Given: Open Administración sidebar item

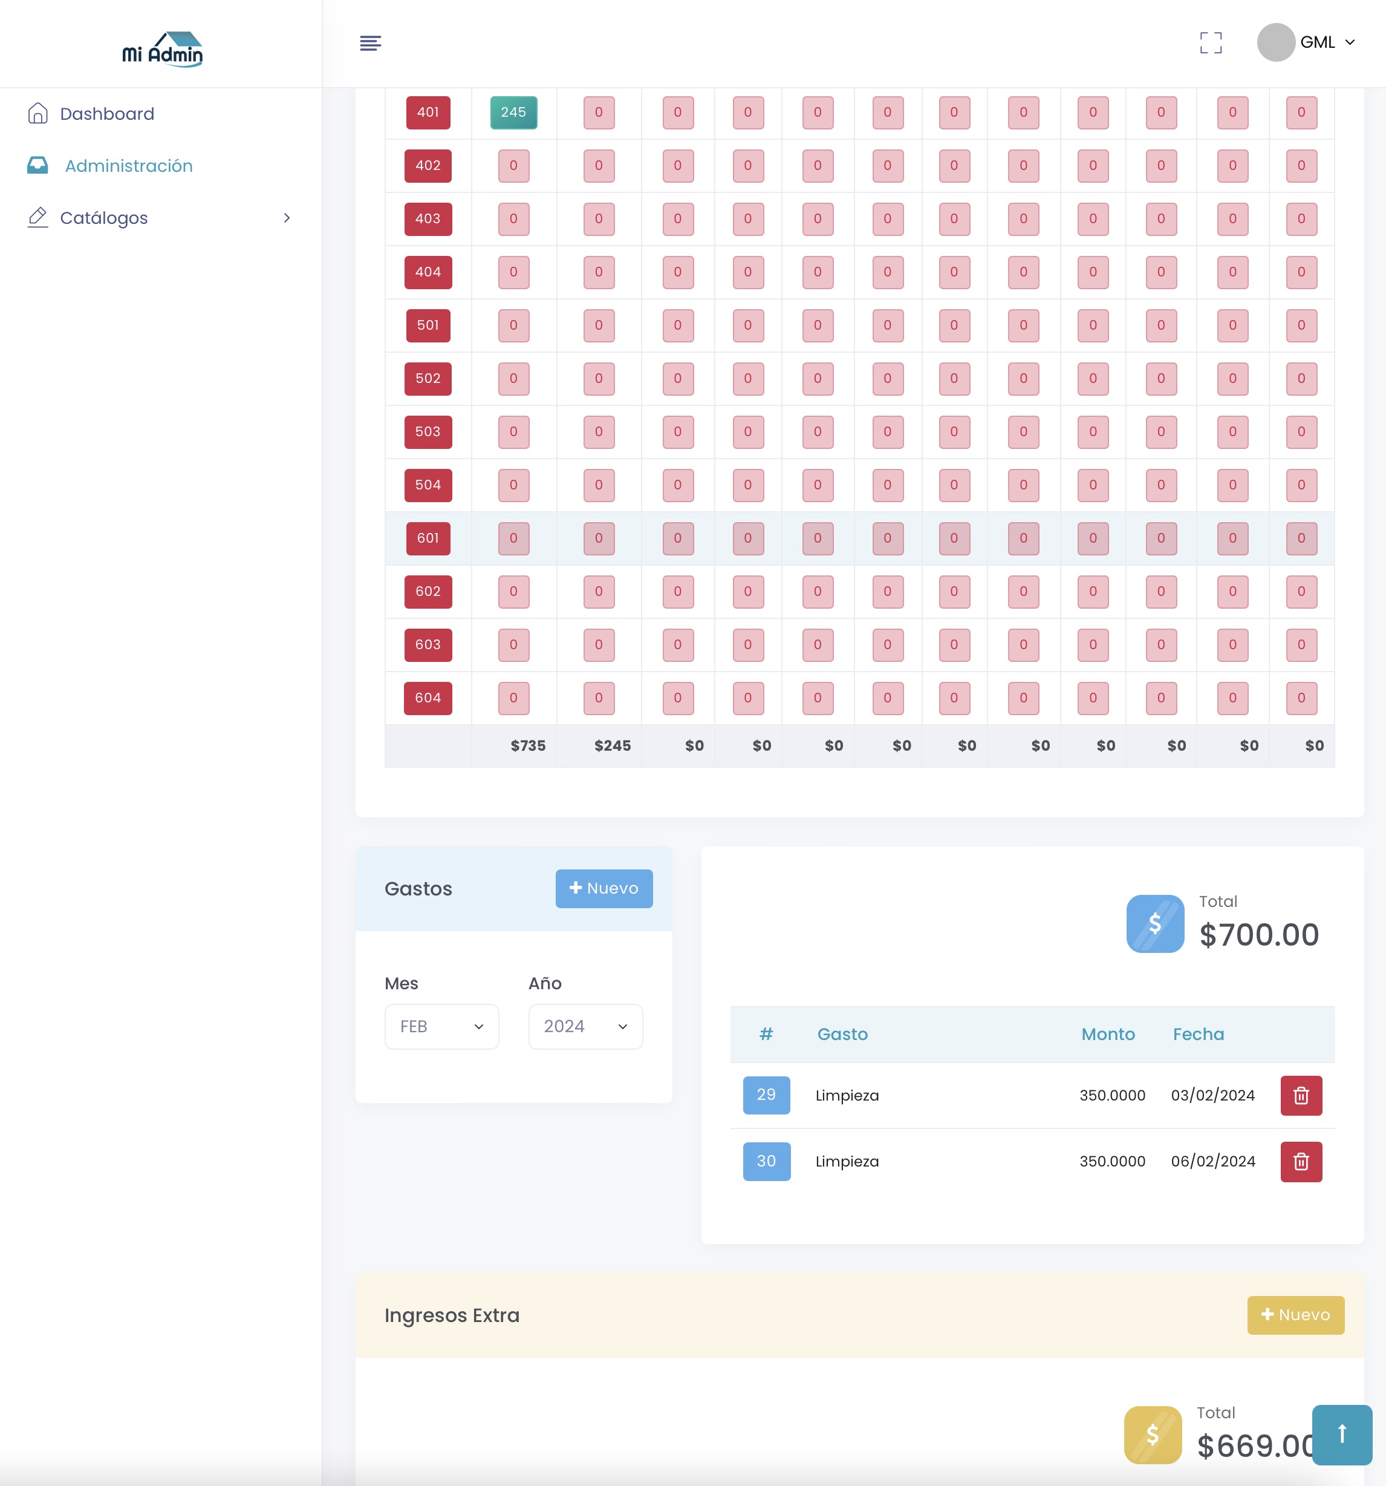Looking at the screenshot, I should tap(129, 166).
